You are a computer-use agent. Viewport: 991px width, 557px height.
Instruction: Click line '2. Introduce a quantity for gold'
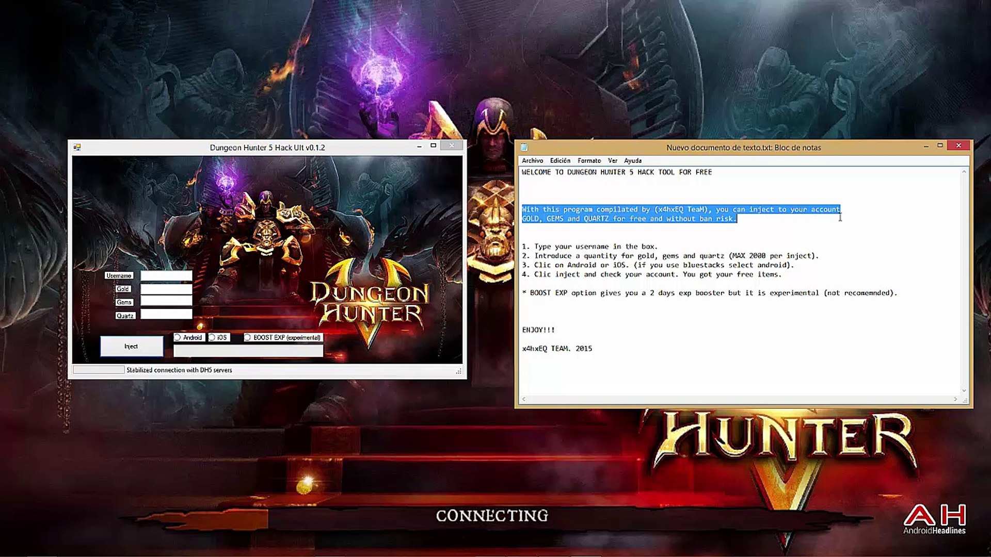[670, 256]
